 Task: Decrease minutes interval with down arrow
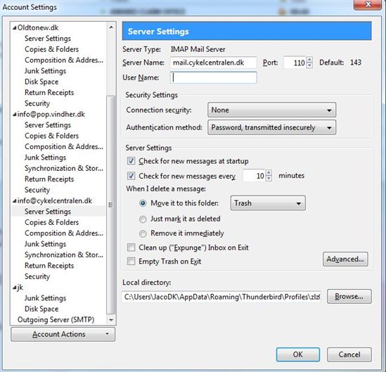269,178
